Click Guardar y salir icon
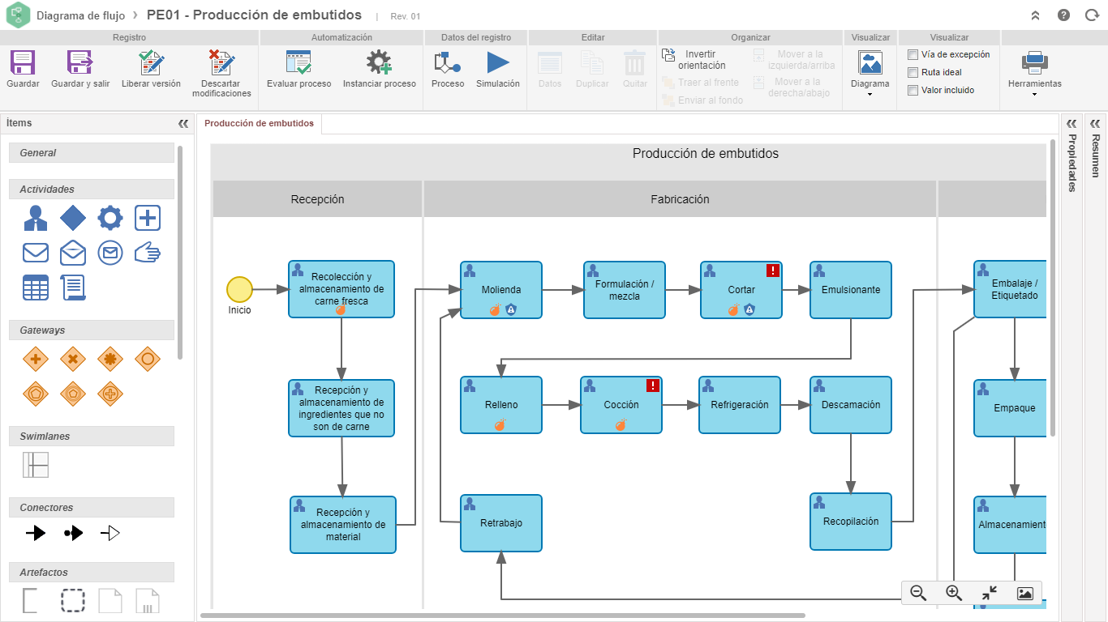The image size is (1108, 622). tap(80, 63)
